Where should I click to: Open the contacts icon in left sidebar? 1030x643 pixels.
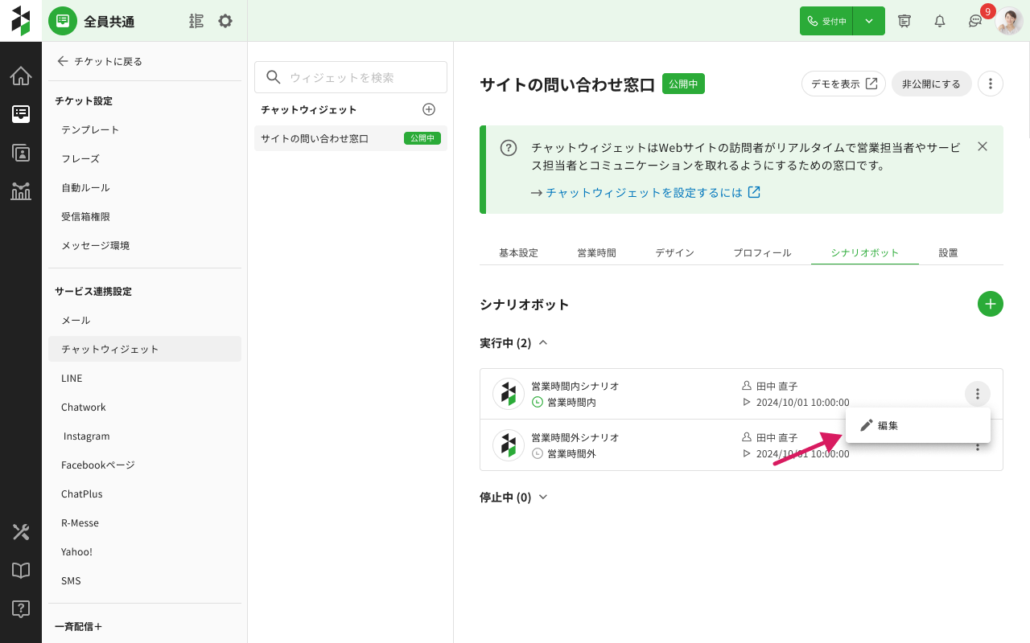pos(21,153)
